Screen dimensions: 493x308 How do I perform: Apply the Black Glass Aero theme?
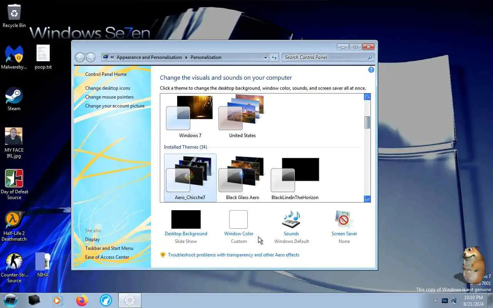pyautogui.click(x=243, y=177)
